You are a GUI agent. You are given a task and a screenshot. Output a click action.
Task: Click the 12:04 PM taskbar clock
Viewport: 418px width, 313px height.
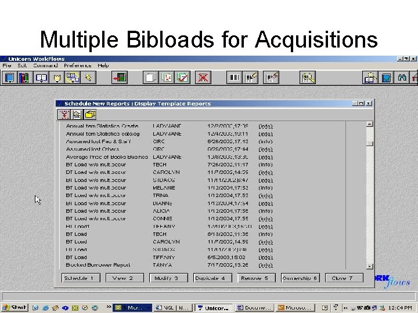400,308
